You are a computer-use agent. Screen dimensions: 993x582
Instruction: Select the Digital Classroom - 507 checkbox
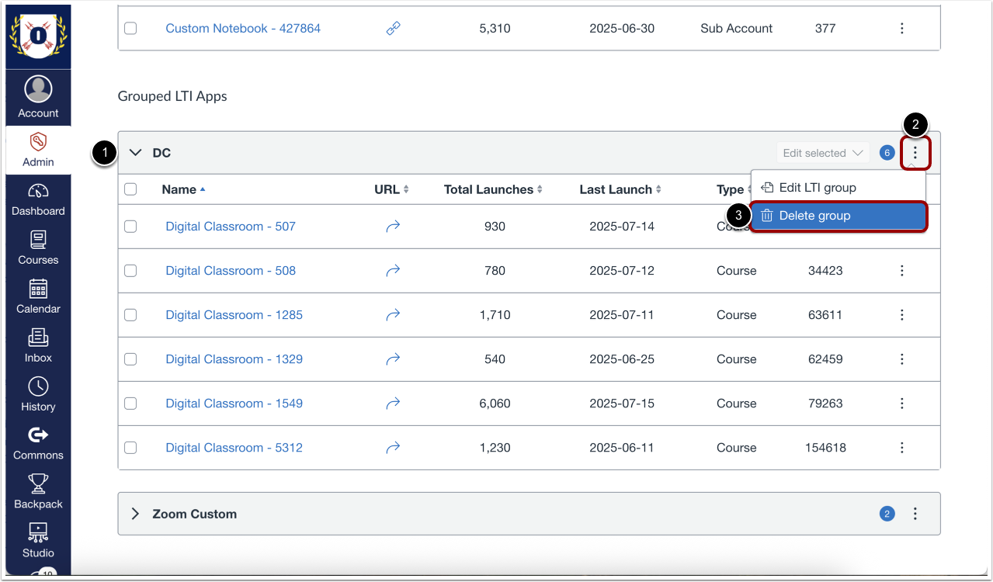click(130, 227)
